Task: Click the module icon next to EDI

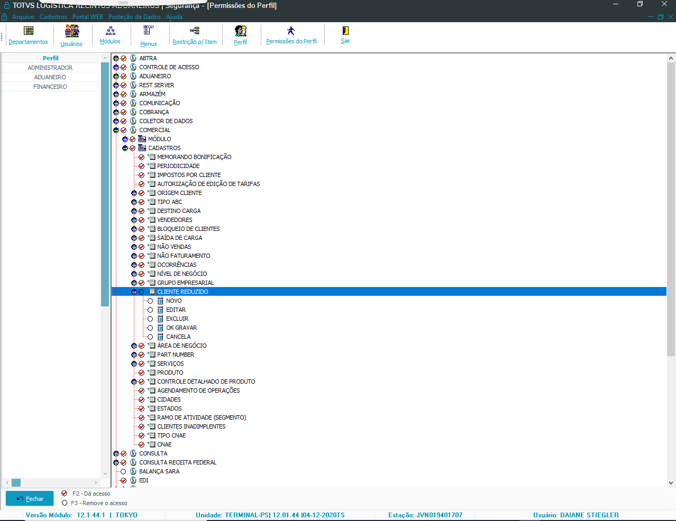Action: 133,480
